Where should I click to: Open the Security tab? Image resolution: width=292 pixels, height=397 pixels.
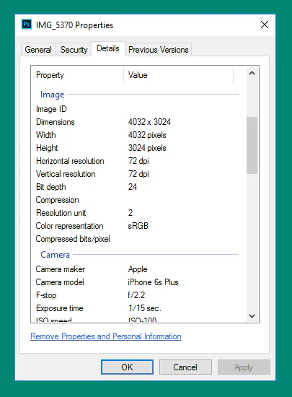tap(74, 50)
